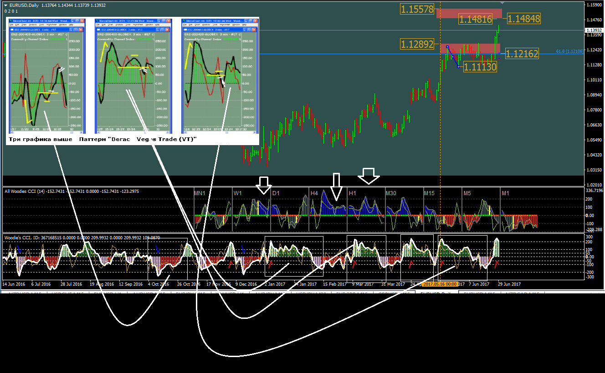Click the H1 timeframe label in CCI panel
605x373 pixels.
352,193
